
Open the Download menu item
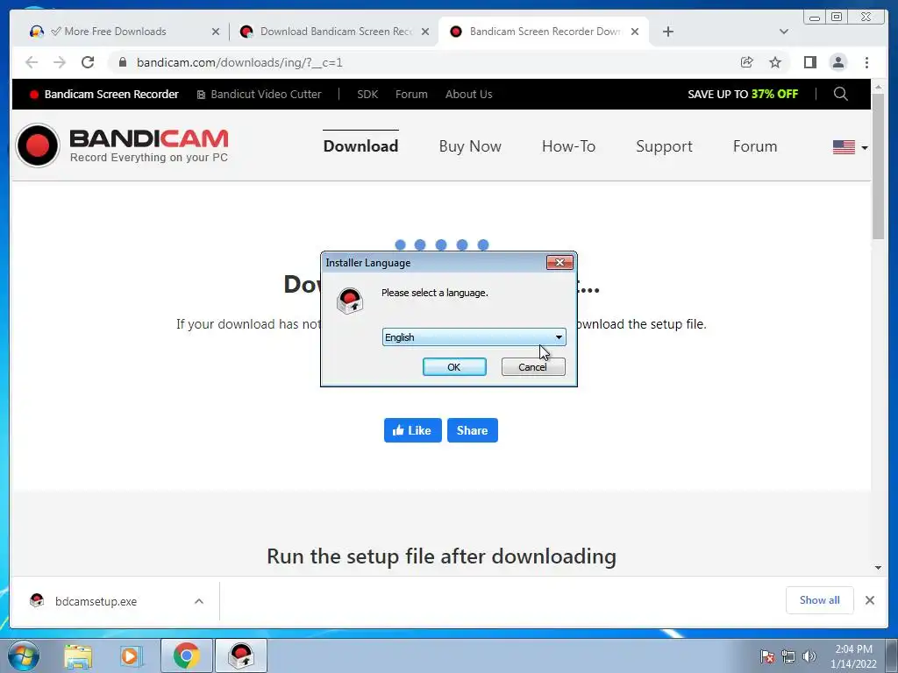coord(360,146)
